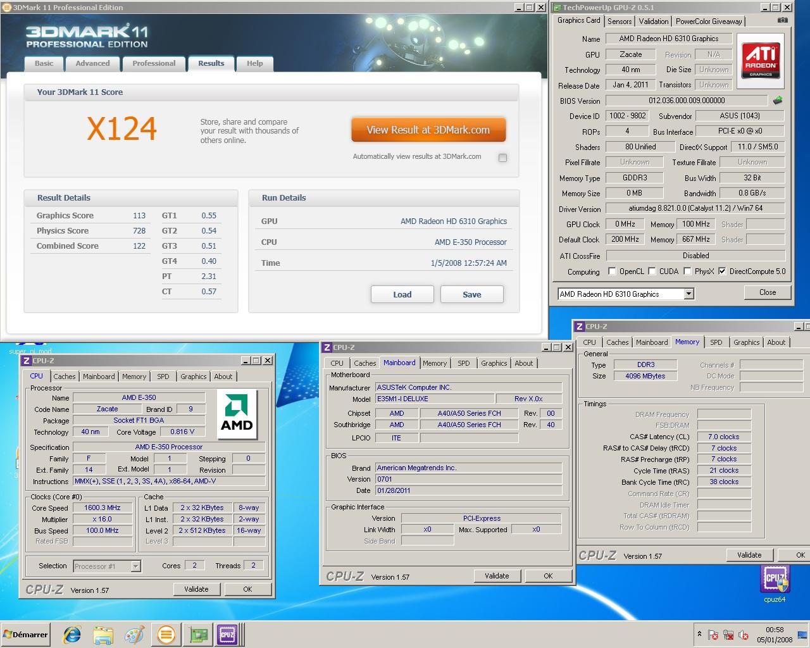The height and width of the screenshot is (648, 810).
Task: Click 3DMark 11 title bar icon
Action: point(7,8)
